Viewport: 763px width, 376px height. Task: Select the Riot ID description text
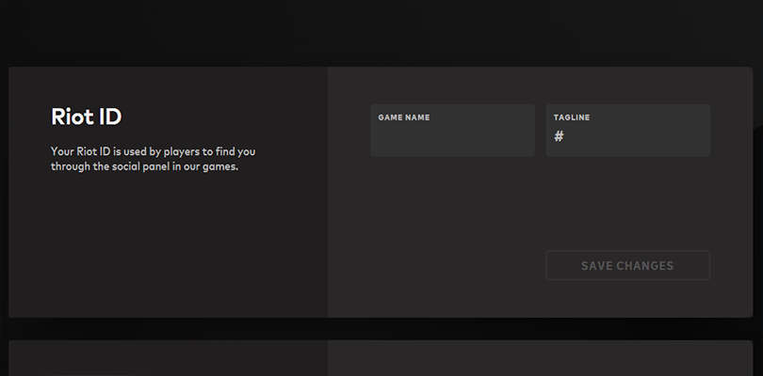point(153,159)
